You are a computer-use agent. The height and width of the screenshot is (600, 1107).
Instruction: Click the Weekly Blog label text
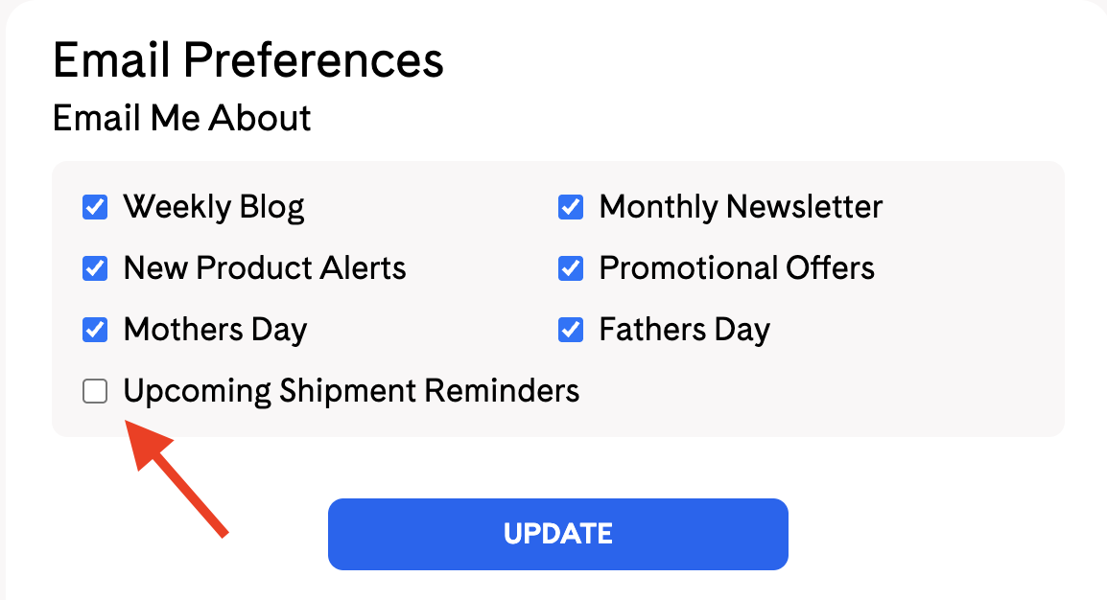coord(214,207)
